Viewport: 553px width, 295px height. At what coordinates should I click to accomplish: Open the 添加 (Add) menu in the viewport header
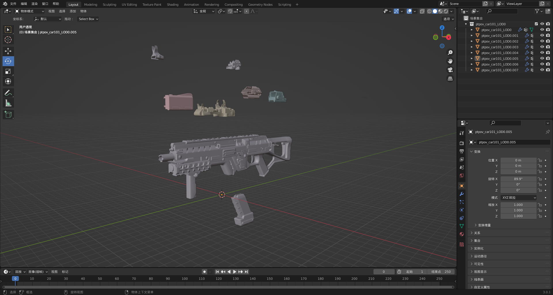pos(73,11)
